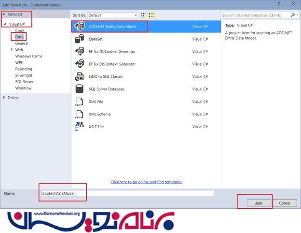Collapse the Installed tree node
Screen dimensions: 301x233
coord(4,15)
